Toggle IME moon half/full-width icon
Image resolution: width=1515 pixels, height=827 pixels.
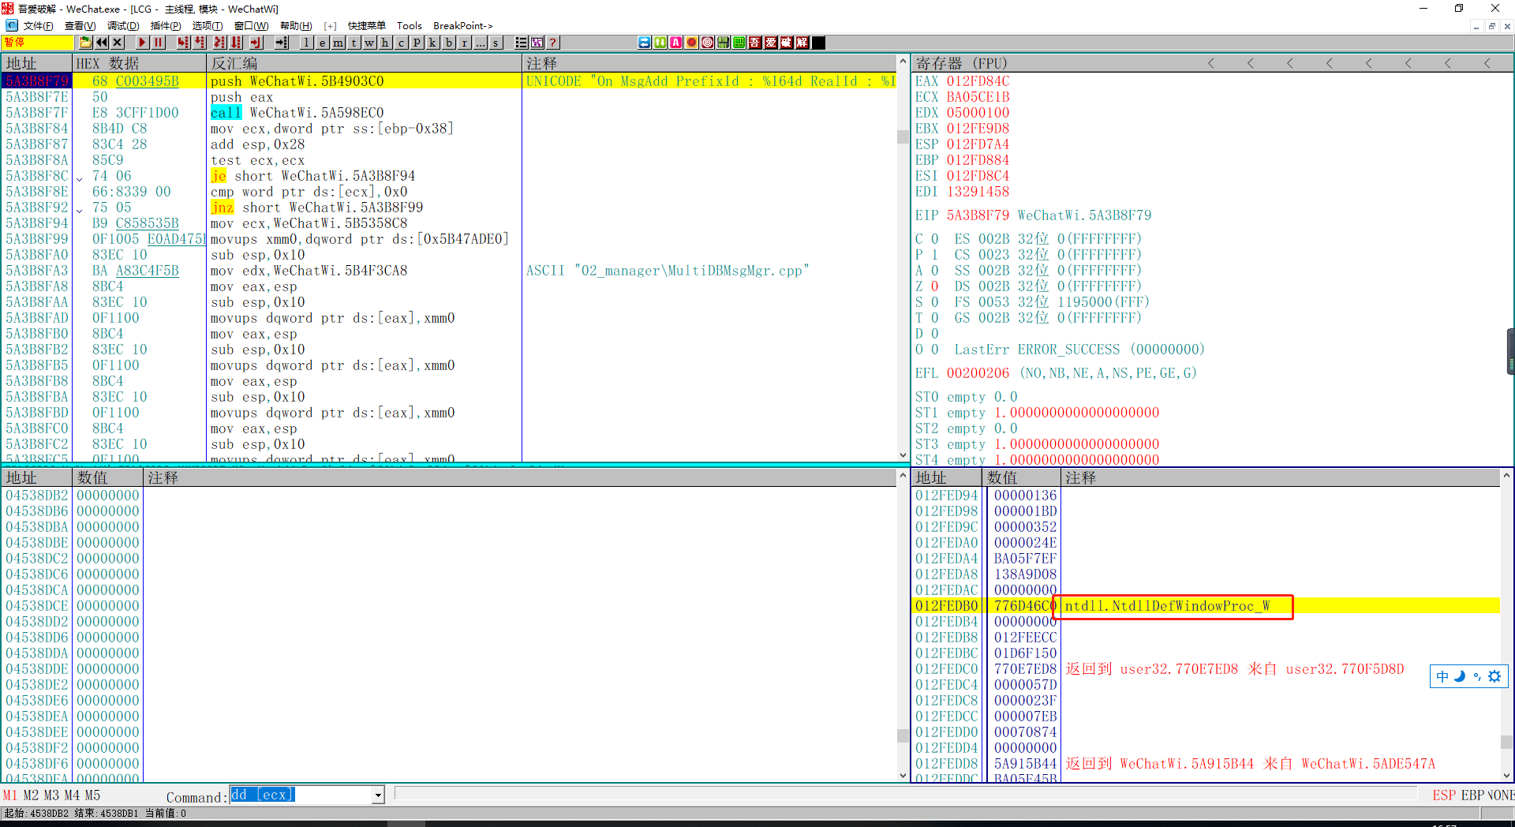coord(1460,676)
